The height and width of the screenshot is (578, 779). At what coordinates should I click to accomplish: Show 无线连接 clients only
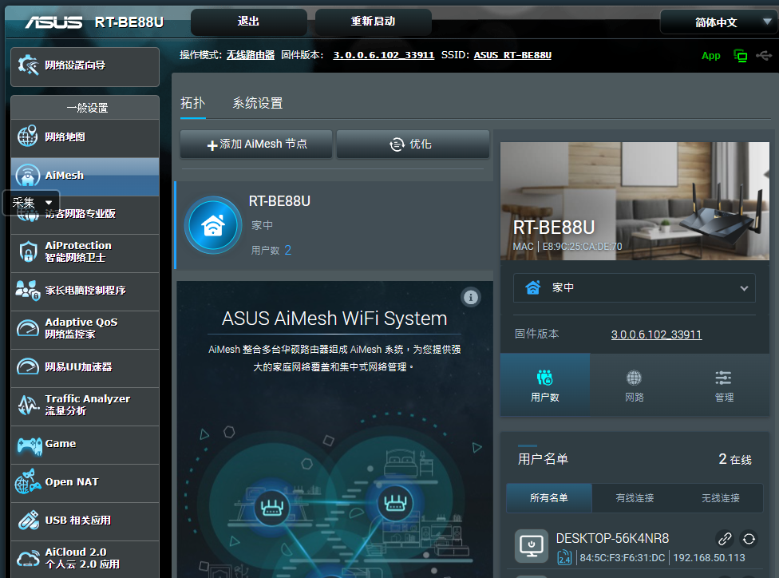click(x=720, y=497)
